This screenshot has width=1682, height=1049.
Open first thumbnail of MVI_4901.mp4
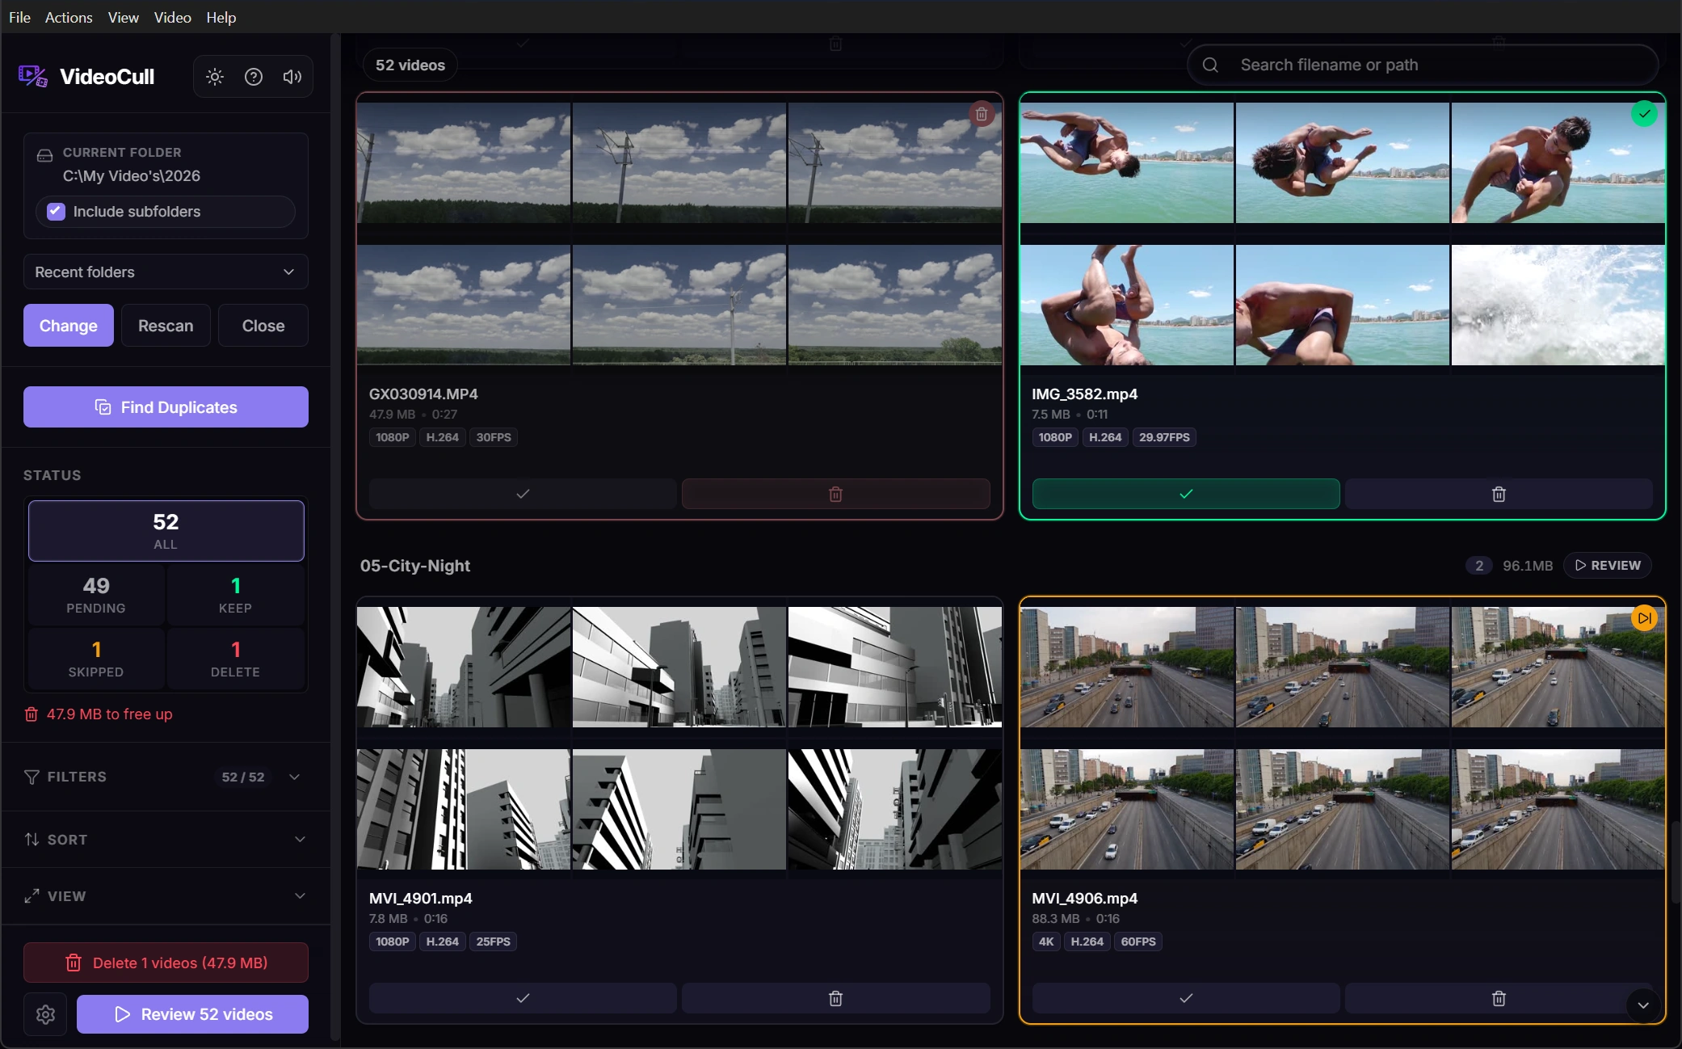[464, 667]
